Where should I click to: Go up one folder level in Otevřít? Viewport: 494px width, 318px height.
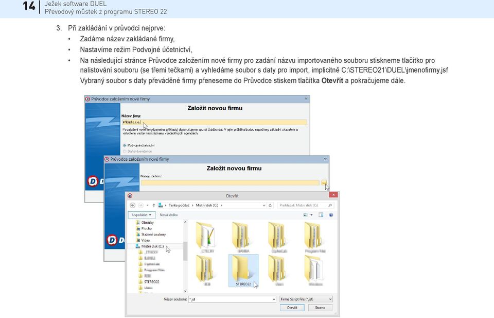pos(154,205)
